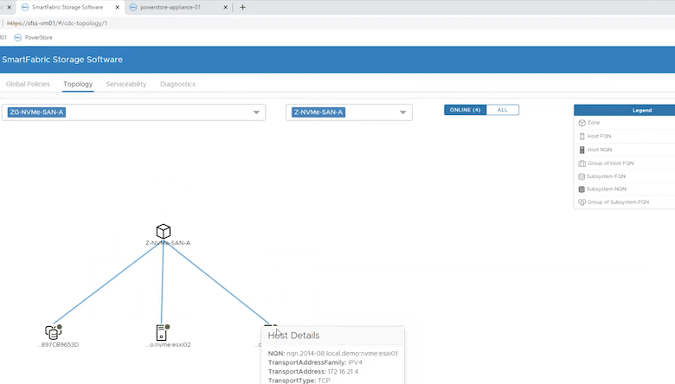Click the browser address bar URL
This screenshot has height=384, width=675.
[x=57, y=23]
